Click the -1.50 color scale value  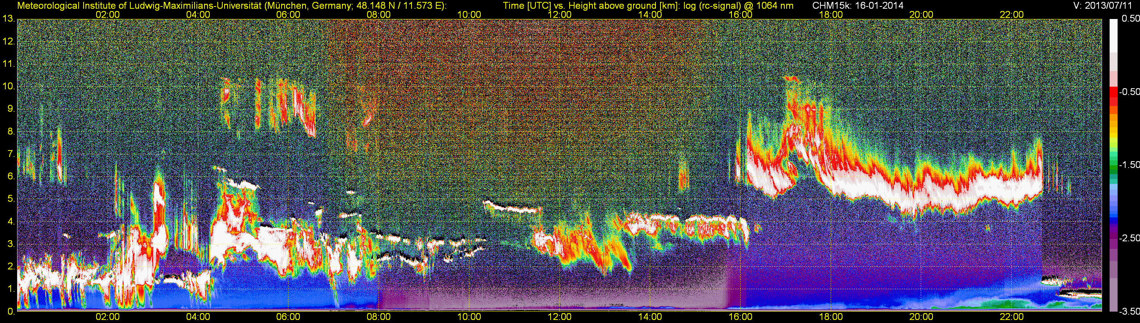[x=1129, y=165]
